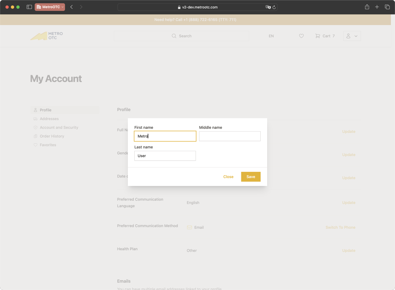Show the tab overview icon
Screen dimensions: 395x290
[387, 7]
